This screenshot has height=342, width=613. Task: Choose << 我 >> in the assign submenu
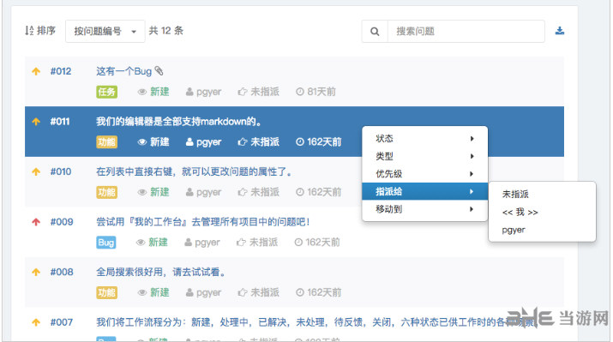[x=542, y=212]
